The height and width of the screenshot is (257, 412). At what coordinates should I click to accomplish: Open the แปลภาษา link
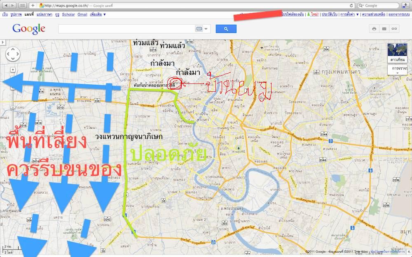click(x=44, y=14)
